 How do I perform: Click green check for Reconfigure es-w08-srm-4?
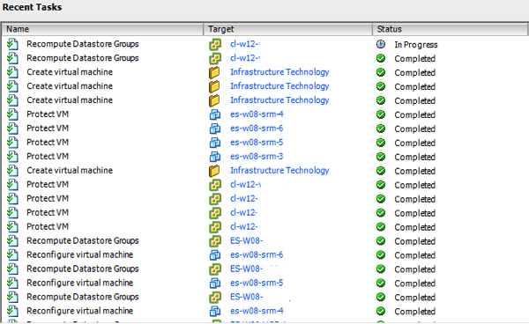pos(381,311)
